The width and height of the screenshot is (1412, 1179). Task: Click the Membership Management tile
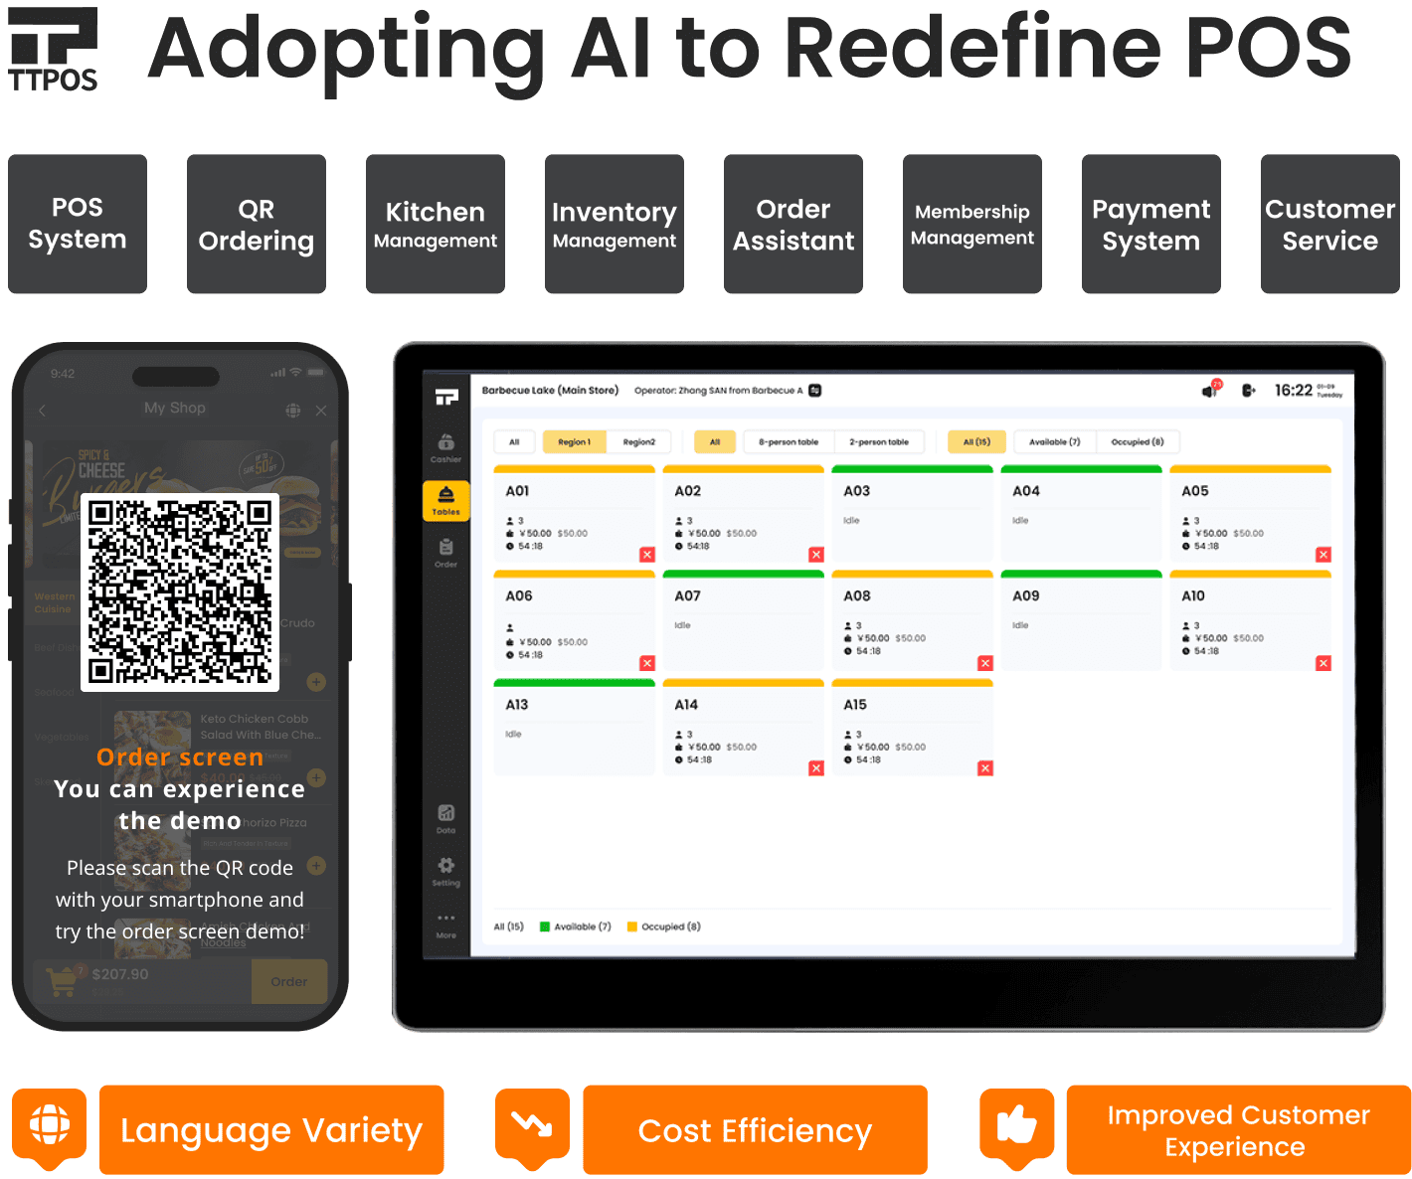[x=972, y=224]
